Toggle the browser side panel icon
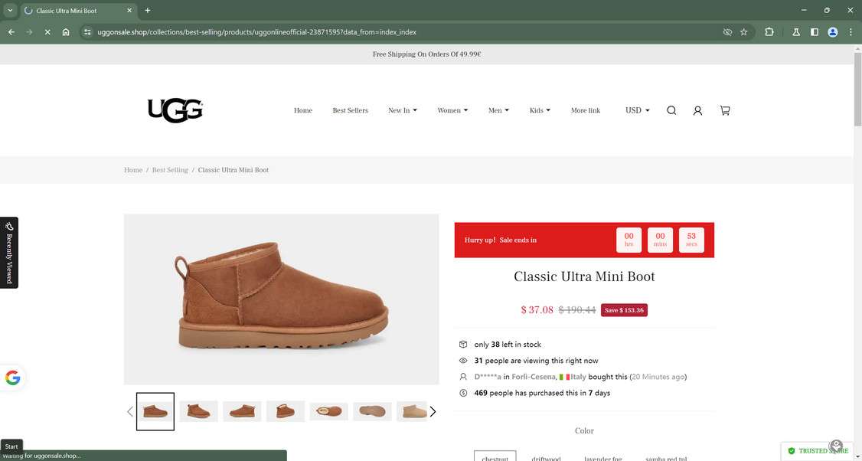This screenshot has width=862, height=461. click(815, 32)
